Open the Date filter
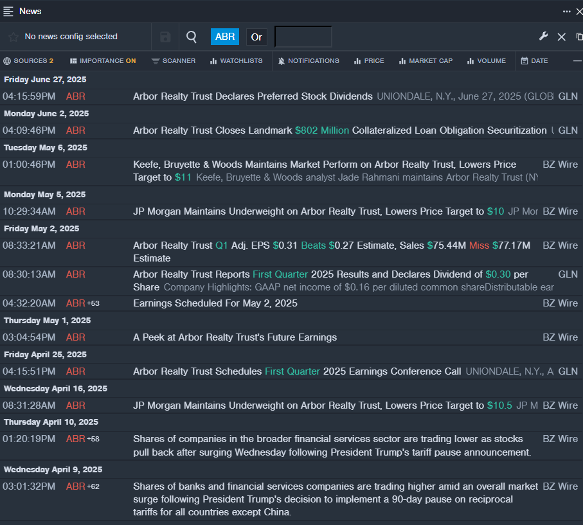The height and width of the screenshot is (525, 583). [534, 61]
